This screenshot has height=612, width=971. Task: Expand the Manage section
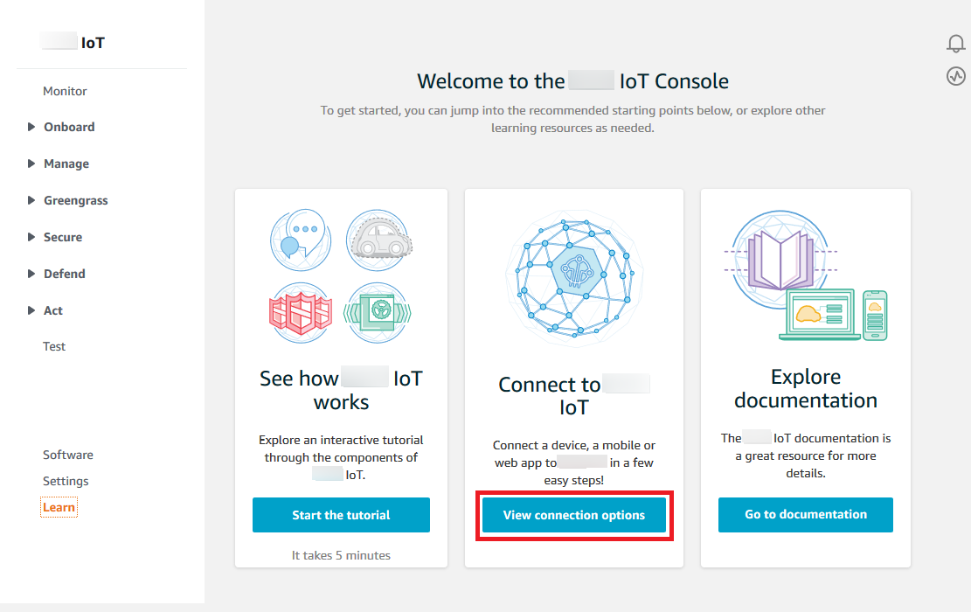coord(66,163)
